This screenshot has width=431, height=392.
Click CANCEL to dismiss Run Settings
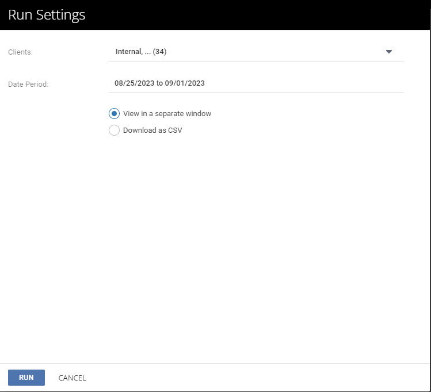pyautogui.click(x=73, y=378)
